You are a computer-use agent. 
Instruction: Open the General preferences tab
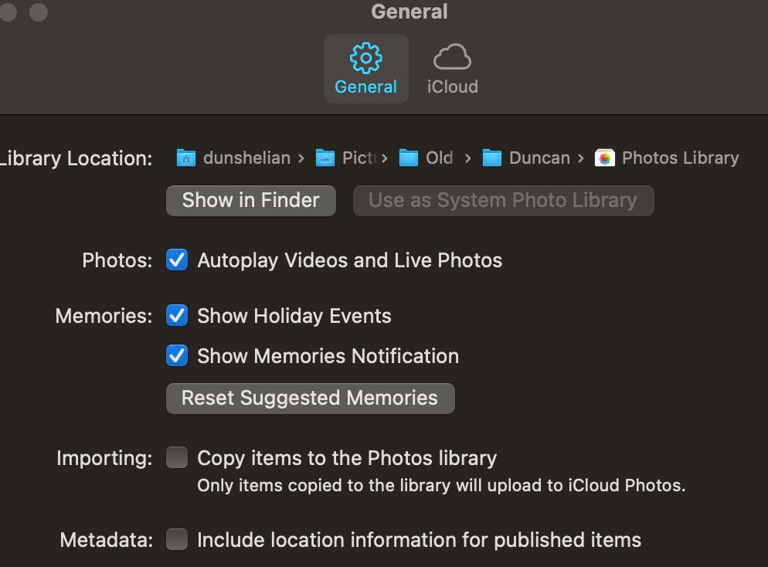[366, 69]
